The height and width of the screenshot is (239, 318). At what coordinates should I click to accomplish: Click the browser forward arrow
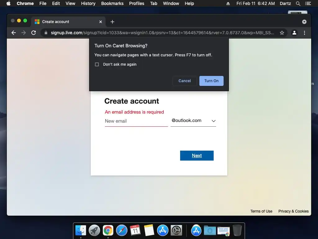24,33
